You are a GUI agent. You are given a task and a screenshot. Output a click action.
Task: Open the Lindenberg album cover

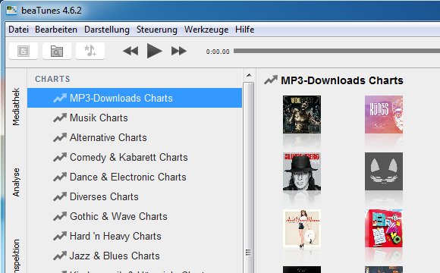coord(302,171)
